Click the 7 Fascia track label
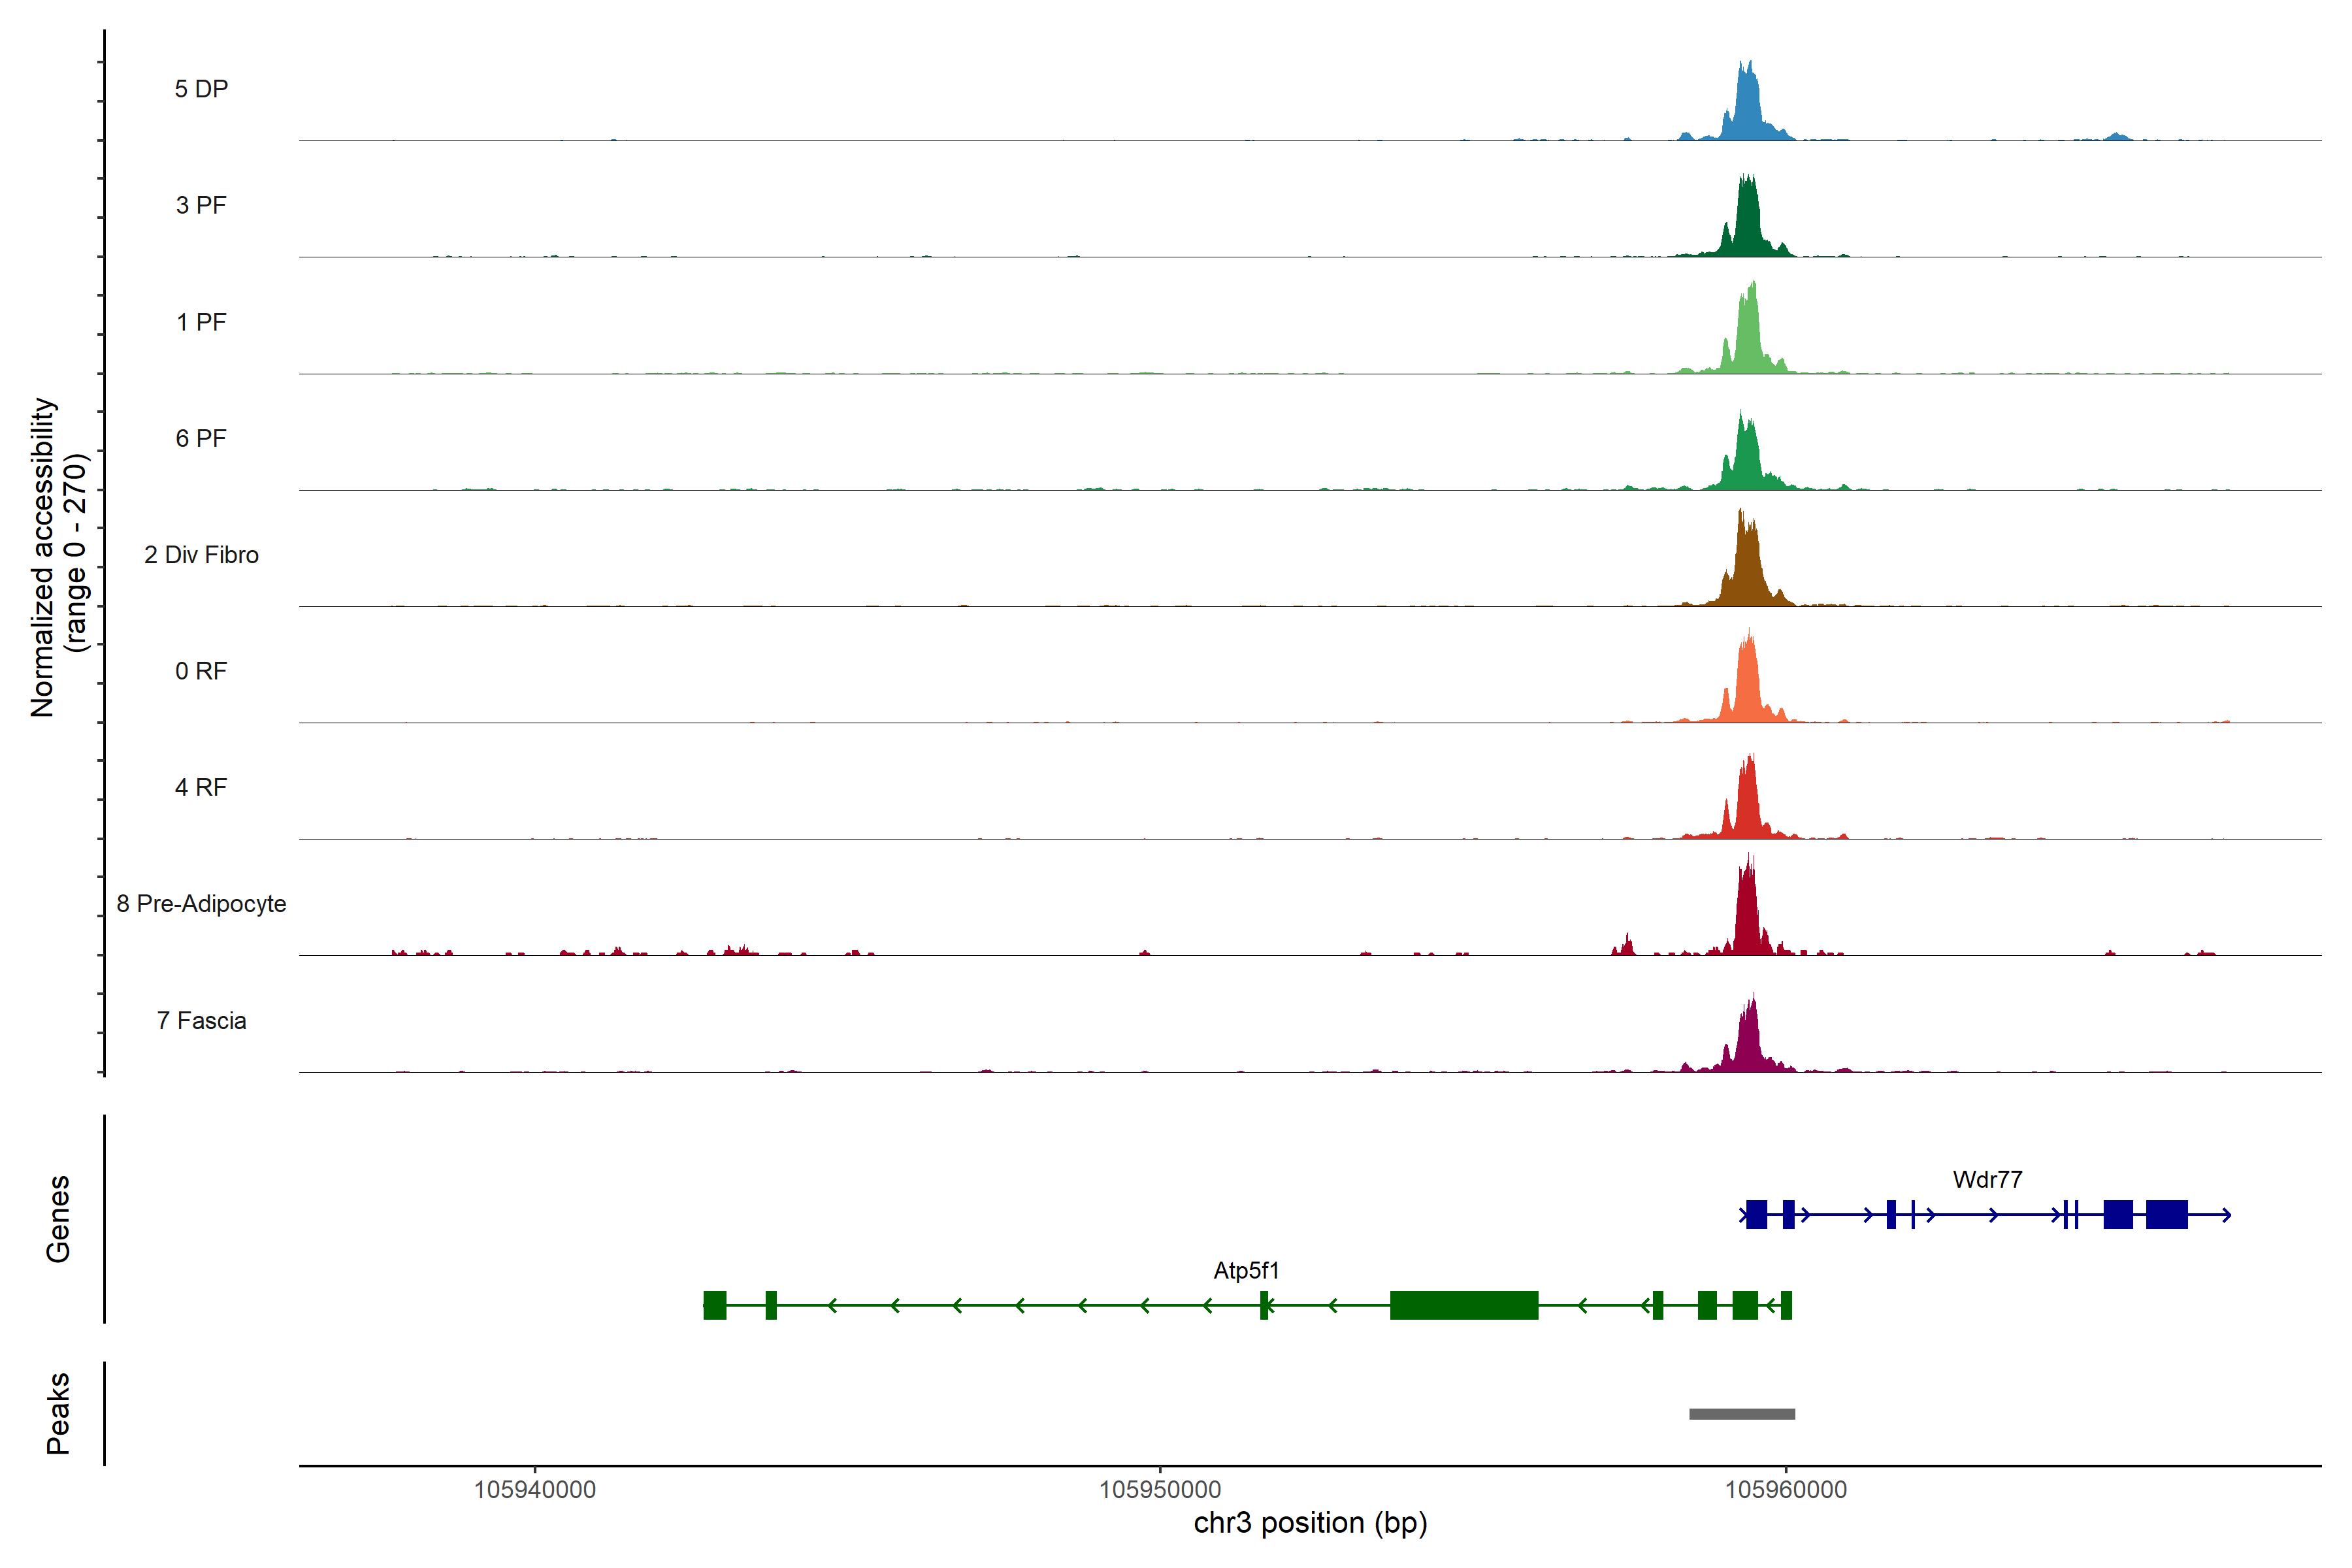Image resolution: width=2352 pixels, height=1568 pixels. coord(201,1020)
